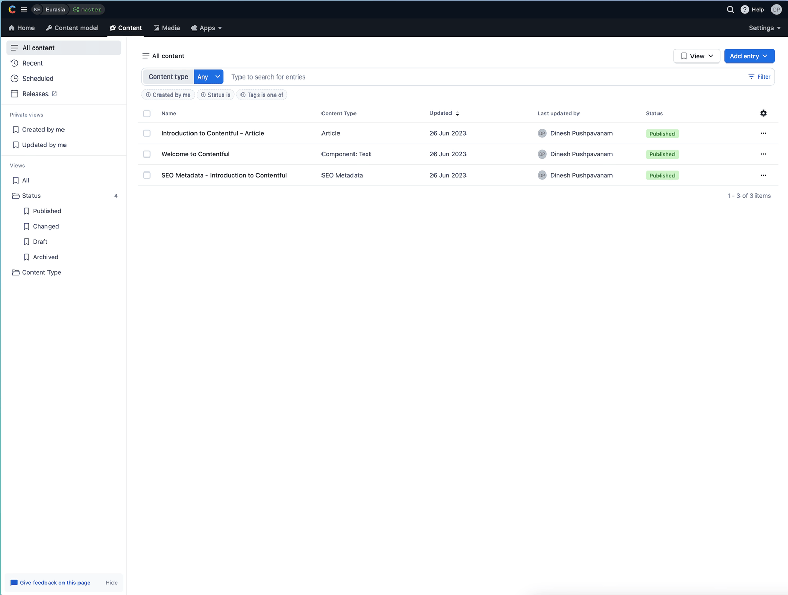
Task: Click Hide on the feedback banner
Action: [111, 583]
